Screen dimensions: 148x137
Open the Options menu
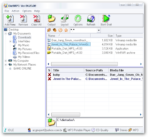click(x=27, y=11)
